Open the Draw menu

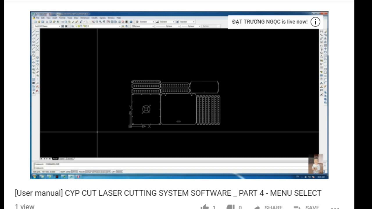click(x=76, y=18)
